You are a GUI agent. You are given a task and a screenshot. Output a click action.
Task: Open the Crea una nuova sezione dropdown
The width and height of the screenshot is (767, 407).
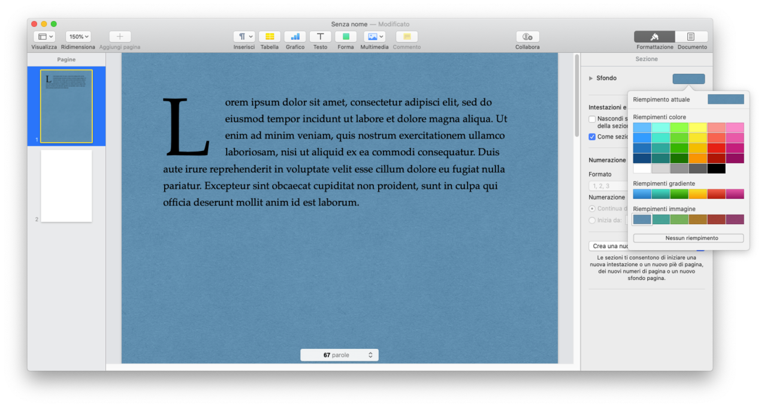(647, 246)
